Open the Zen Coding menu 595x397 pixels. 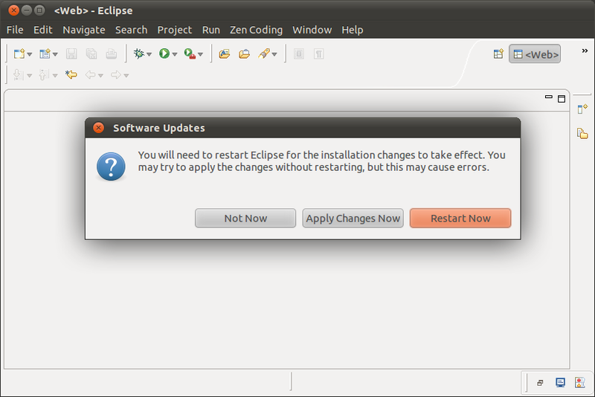256,30
